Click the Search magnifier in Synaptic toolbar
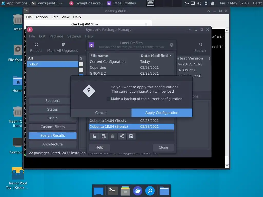 pyautogui.click(x=200, y=44)
